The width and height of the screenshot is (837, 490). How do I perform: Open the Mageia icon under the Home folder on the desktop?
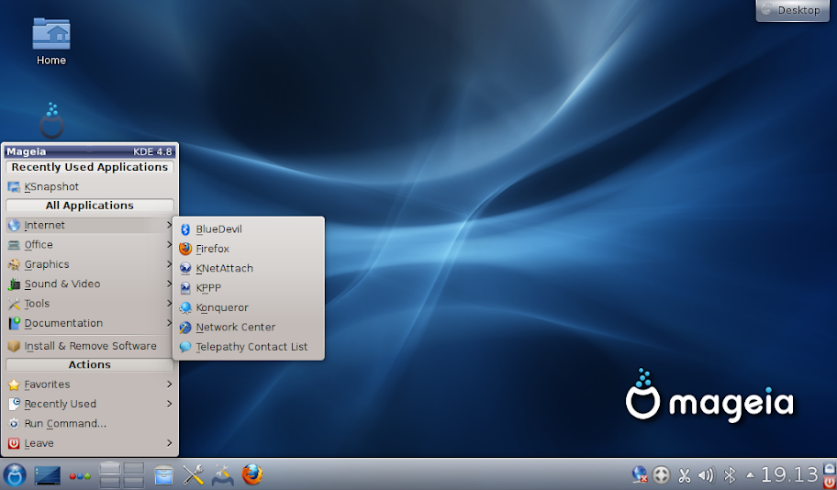pos(51,120)
